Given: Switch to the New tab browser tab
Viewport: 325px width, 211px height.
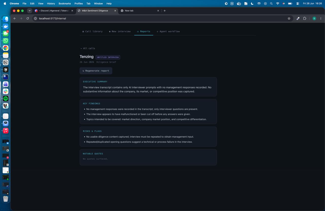Looking at the screenshot, I should [x=140, y=11].
